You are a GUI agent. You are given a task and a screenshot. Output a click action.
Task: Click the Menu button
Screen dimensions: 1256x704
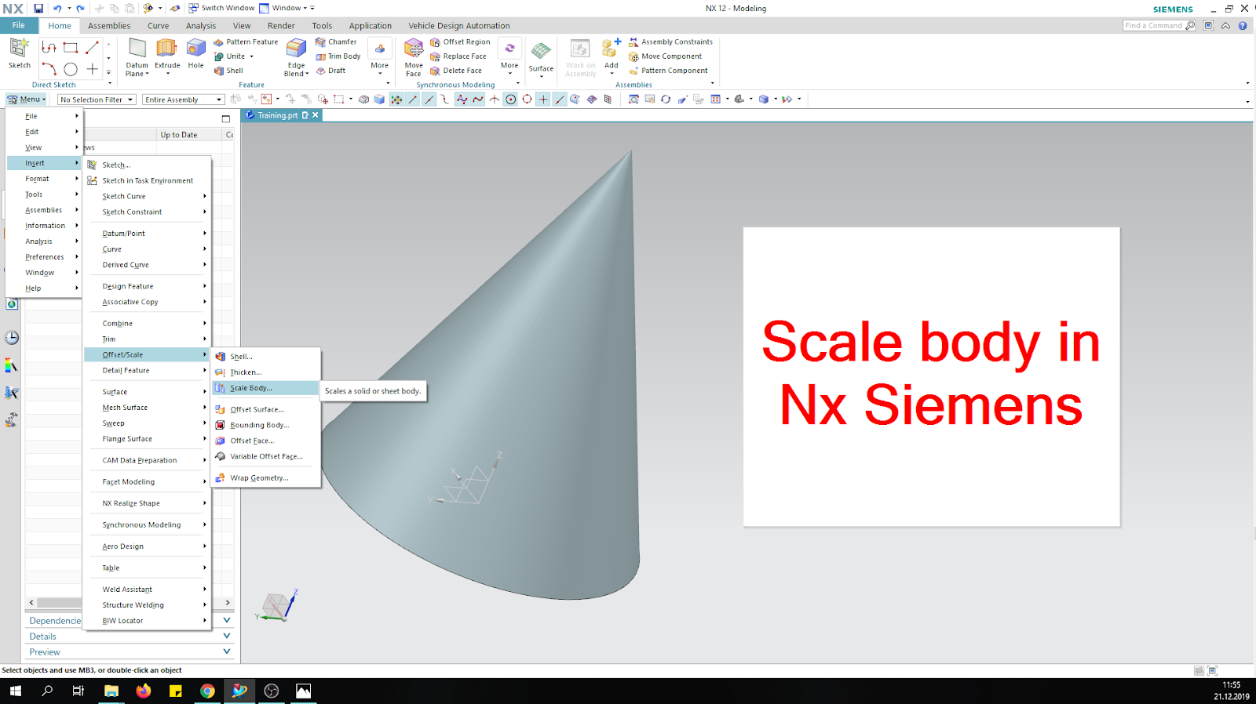pos(27,100)
